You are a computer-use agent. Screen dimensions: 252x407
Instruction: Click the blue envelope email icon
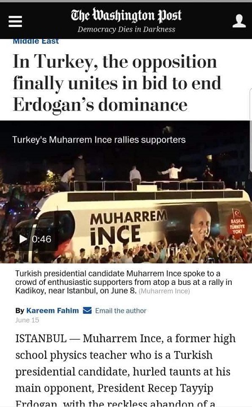87,310
